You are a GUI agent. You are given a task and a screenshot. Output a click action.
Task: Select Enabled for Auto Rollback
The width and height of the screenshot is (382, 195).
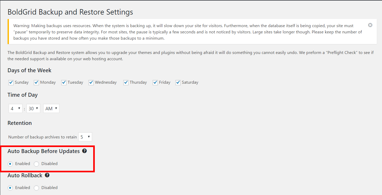(x=10, y=188)
